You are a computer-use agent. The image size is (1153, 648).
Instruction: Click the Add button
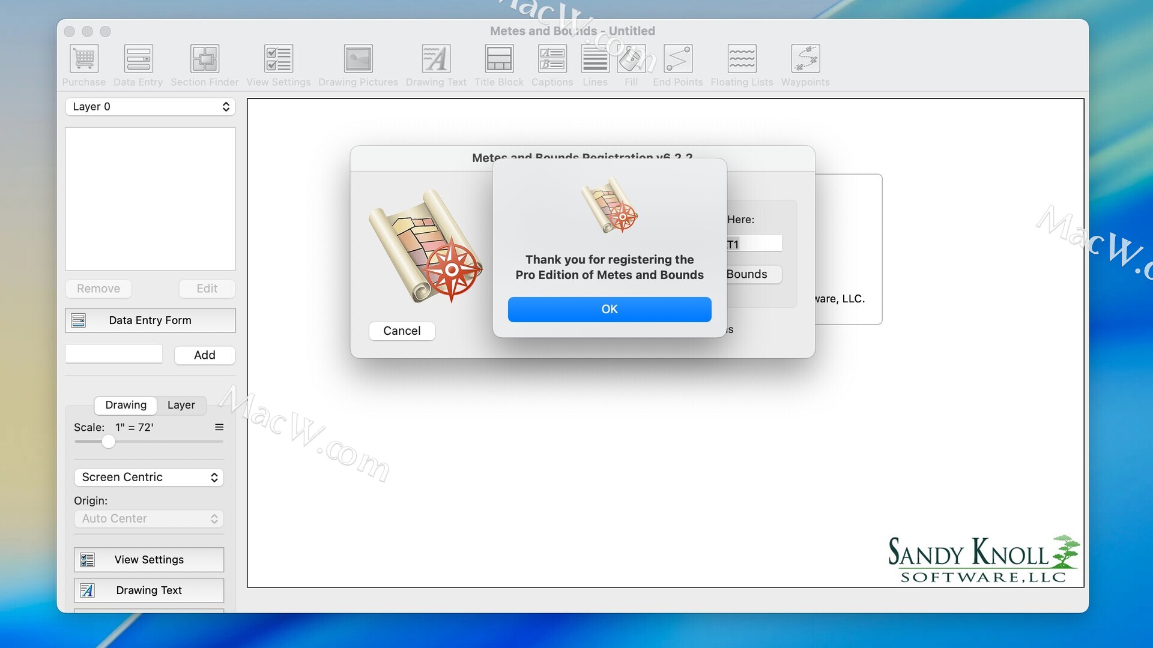pos(205,355)
